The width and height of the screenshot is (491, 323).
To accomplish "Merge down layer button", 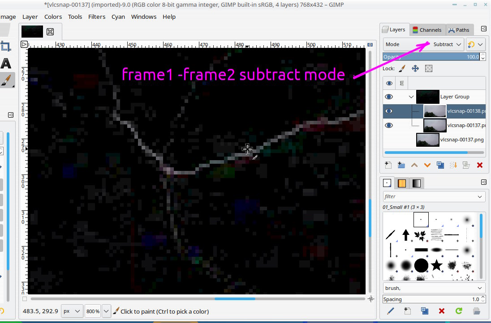I will click(453, 165).
